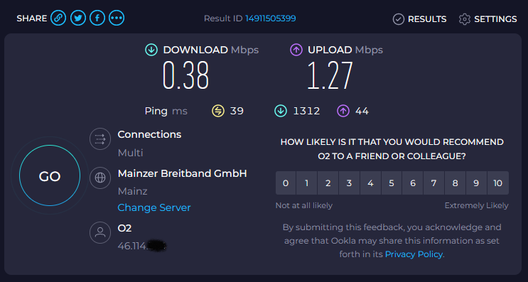The width and height of the screenshot is (528, 282).
Task: Open result ID 14911505399 link
Action: point(271,18)
